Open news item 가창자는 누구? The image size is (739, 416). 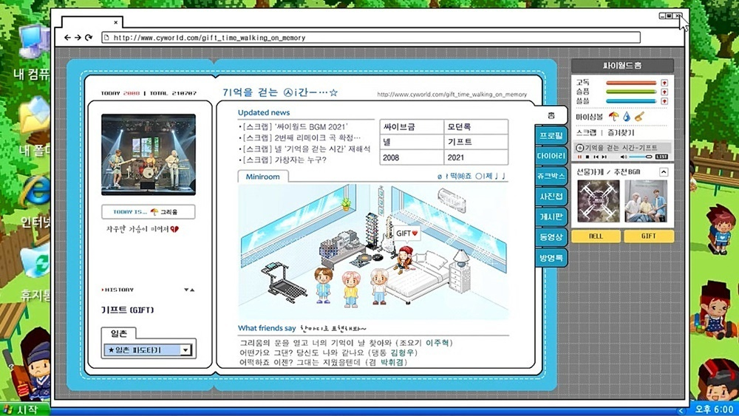(x=283, y=160)
